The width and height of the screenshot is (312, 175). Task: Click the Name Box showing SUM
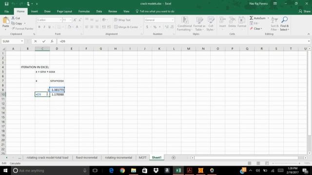11,41
